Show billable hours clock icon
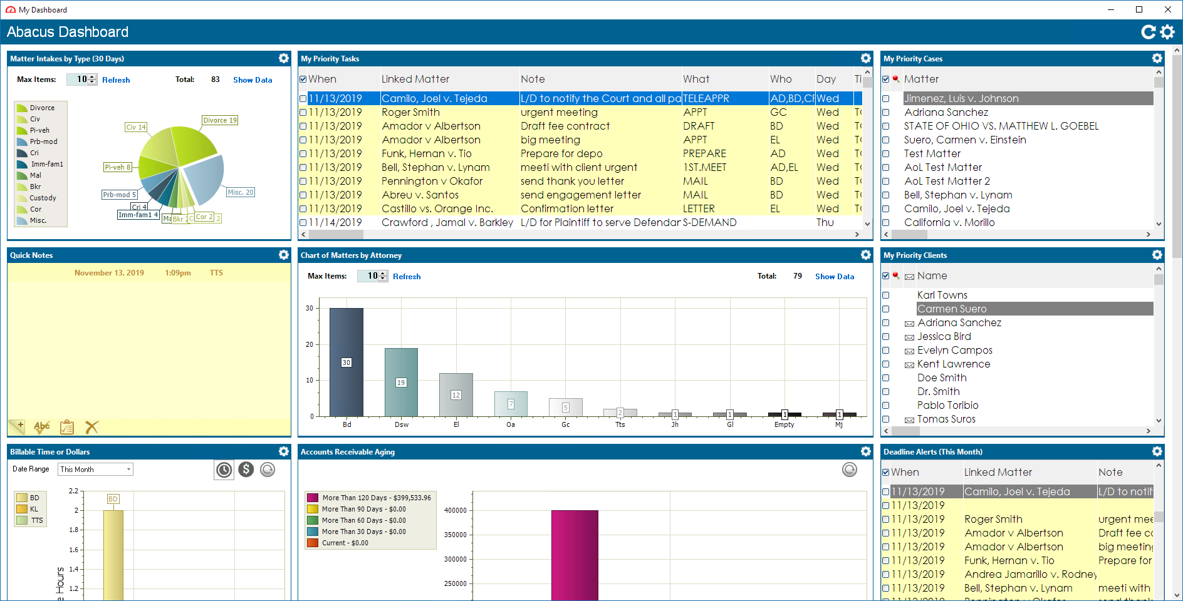The height and width of the screenshot is (601, 1183). point(224,470)
